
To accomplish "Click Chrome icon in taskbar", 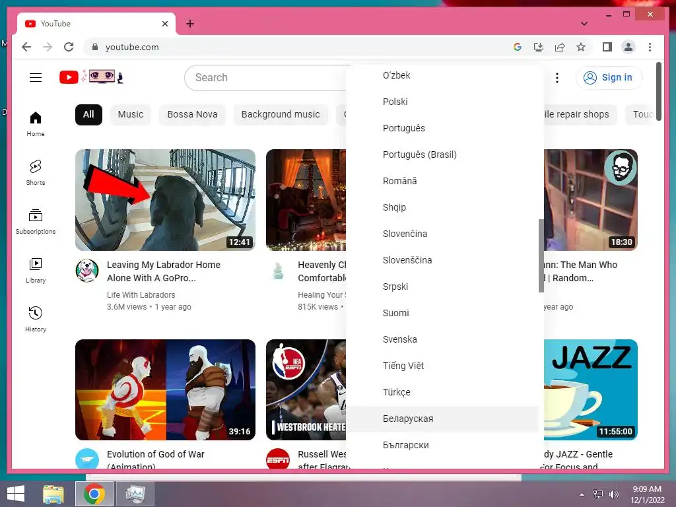I will click(94, 494).
